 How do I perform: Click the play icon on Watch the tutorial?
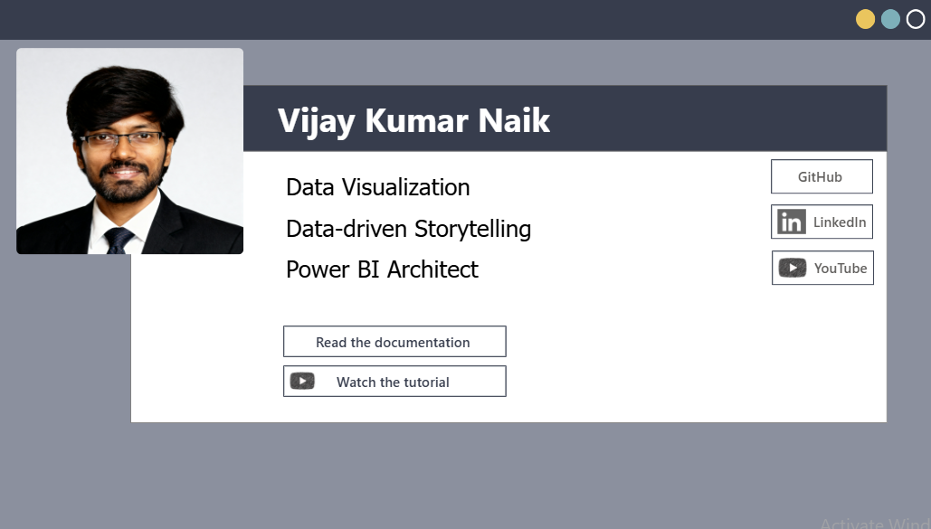click(x=302, y=382)
